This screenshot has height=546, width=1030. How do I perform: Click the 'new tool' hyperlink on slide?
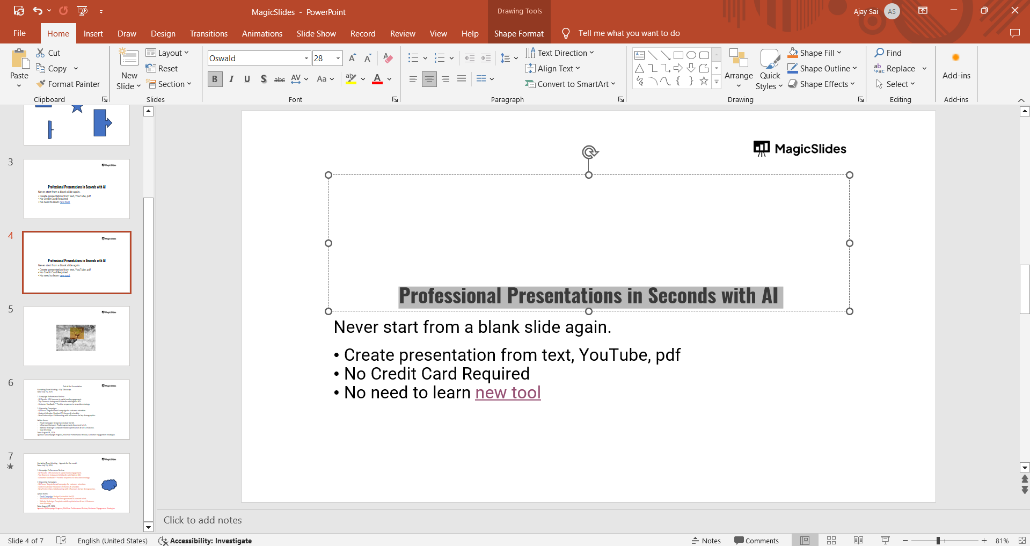508,392
